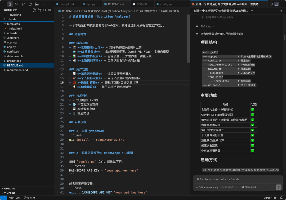Open database.db in the file explorer
The width and height of the screenshot is (286, 200).
tap(15, 56)
